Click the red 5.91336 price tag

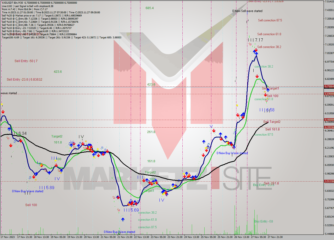coord(329,181)
